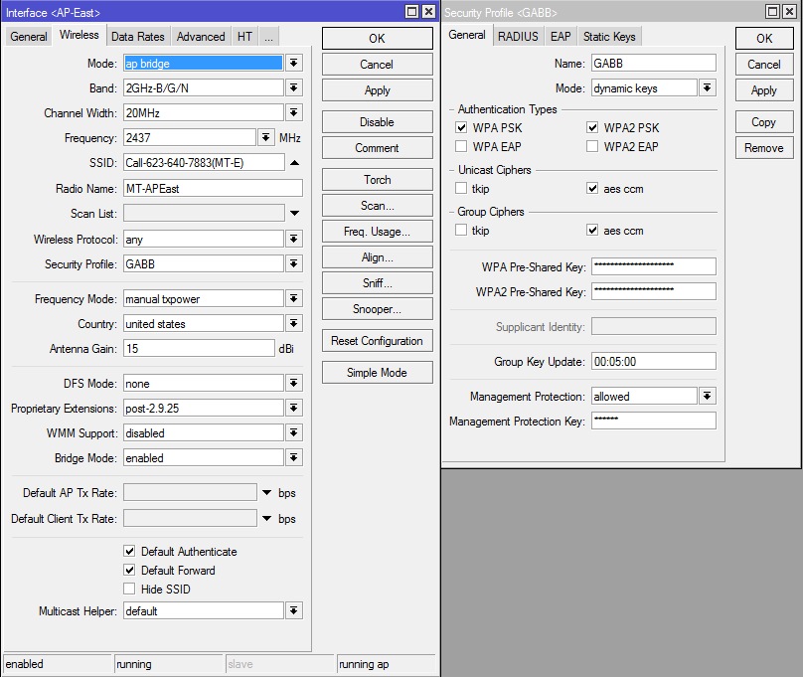Start the Sniff tool

click(x=376, y=282)
